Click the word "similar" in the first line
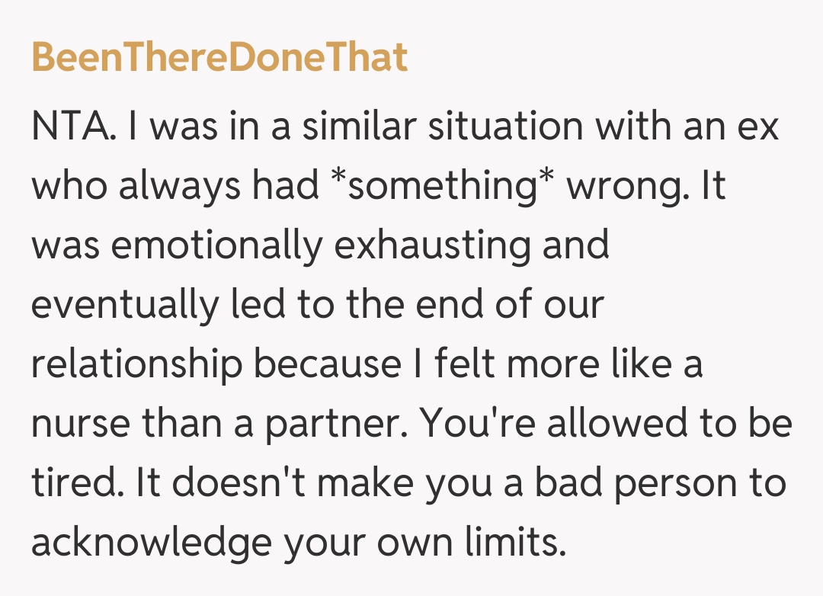This screenshot has width=823, height=596. [x=359, y=126]
